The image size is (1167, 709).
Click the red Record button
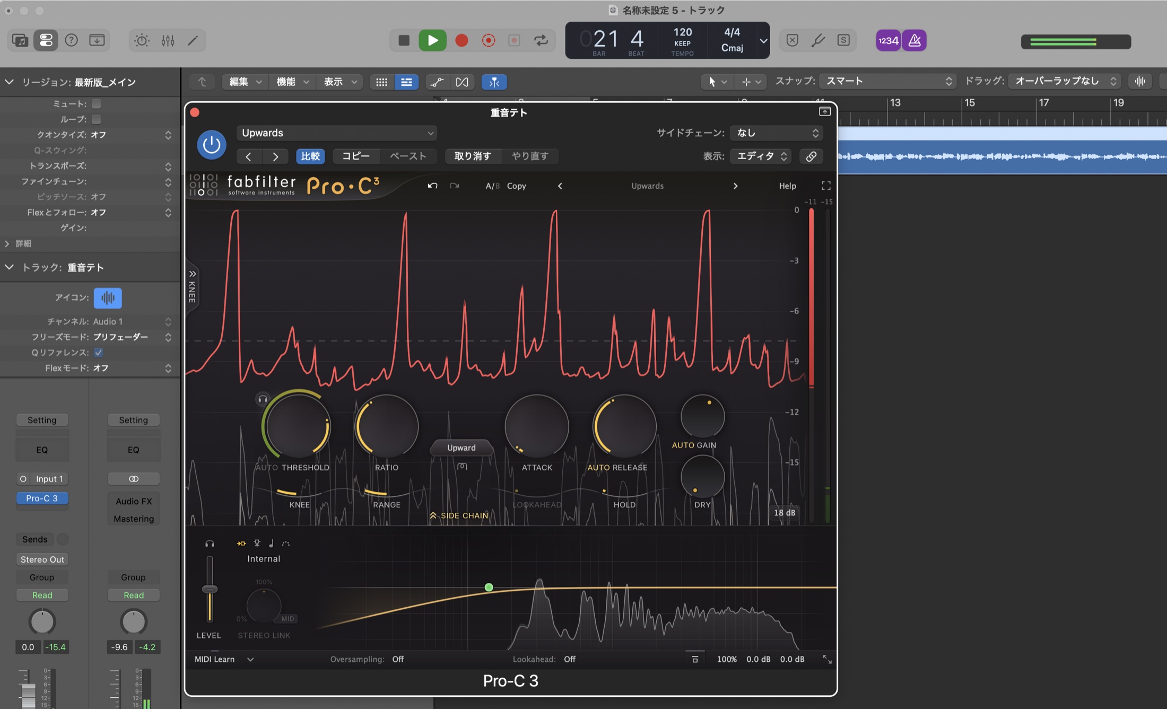461,40
